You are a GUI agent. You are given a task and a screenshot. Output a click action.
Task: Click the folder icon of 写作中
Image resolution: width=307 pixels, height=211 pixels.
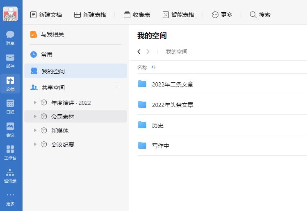tap(142, 145)
